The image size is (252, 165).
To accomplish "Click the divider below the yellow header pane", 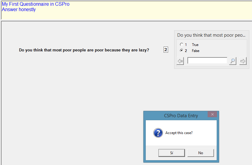I will tap(126, 20).
